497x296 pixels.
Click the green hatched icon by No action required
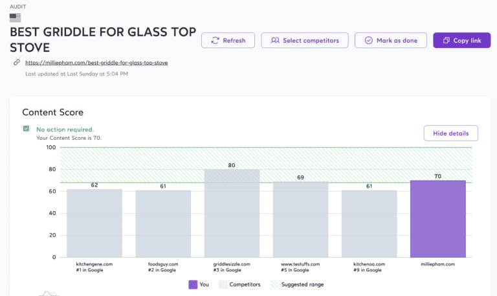[x=27, y=129]
